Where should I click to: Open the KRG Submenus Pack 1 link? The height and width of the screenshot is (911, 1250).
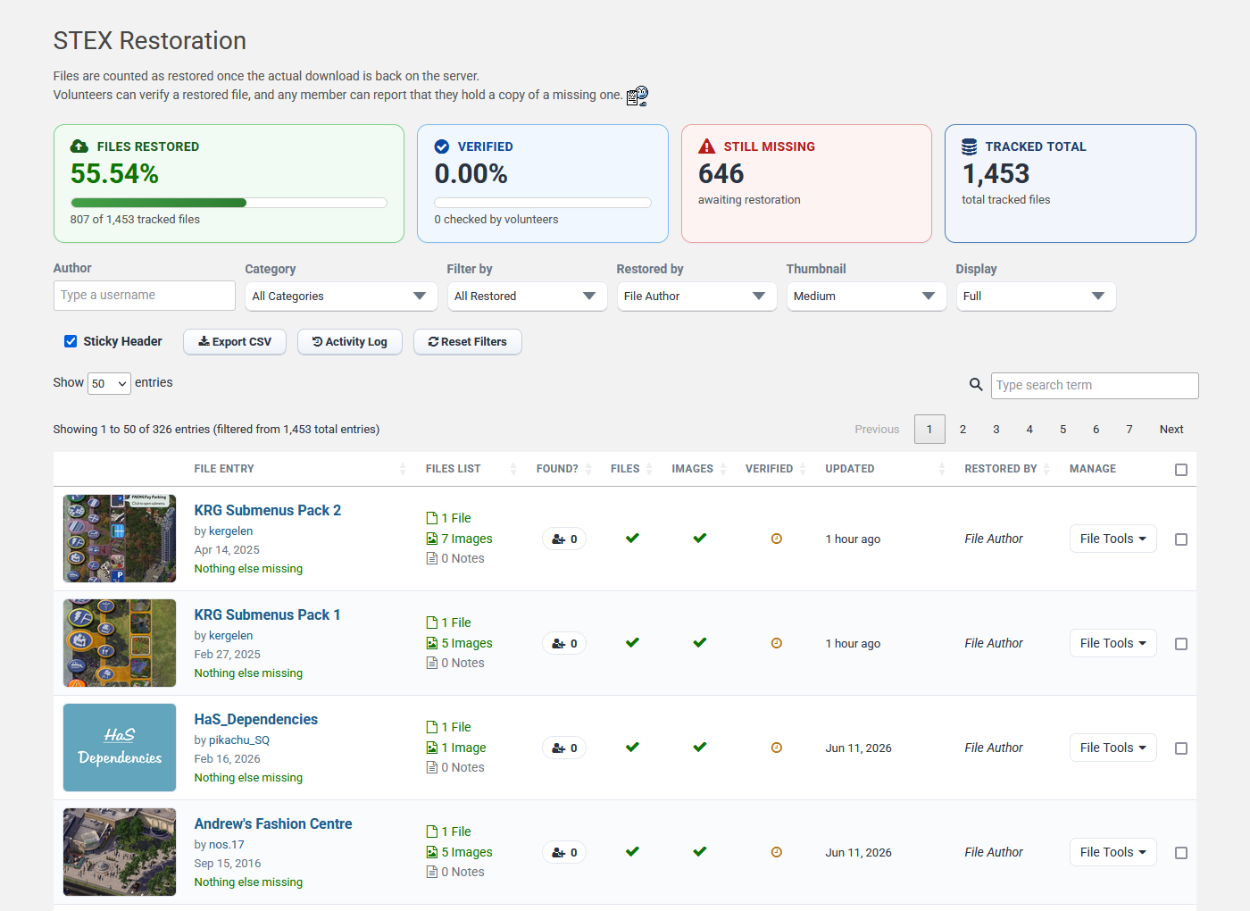pyautogui.click(x=267, y=614)
